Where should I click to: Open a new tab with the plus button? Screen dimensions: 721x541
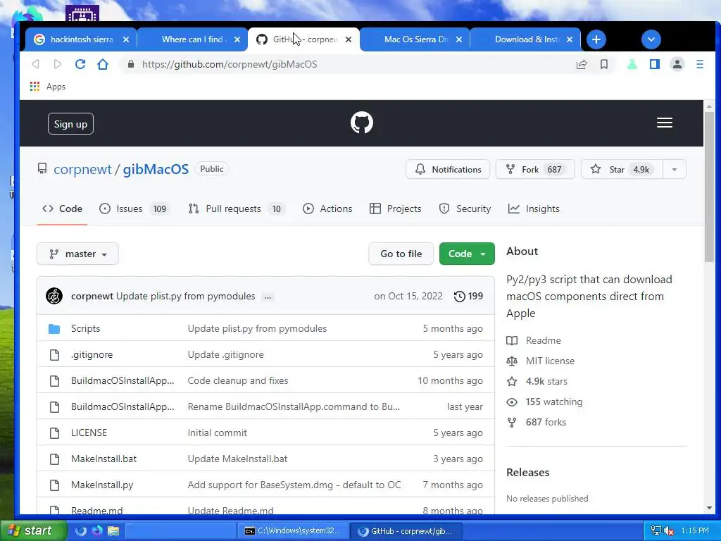pos(596,39)
